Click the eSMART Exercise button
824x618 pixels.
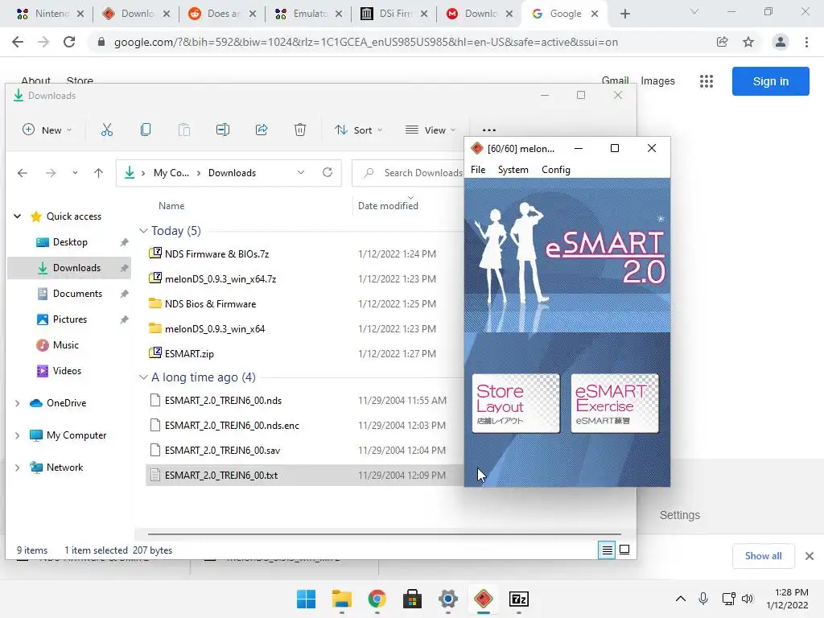coord(614,404)
